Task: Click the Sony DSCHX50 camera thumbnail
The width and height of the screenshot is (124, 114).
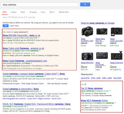Action: (x=87, y=56)
